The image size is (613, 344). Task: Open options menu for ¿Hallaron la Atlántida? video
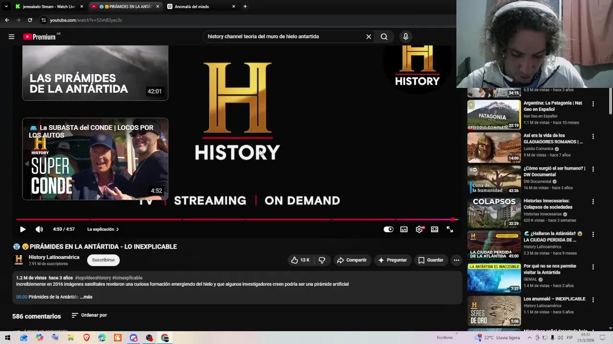click(593, 235)
